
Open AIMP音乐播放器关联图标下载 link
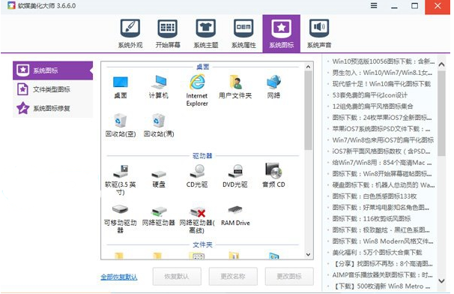click(383, 274)
